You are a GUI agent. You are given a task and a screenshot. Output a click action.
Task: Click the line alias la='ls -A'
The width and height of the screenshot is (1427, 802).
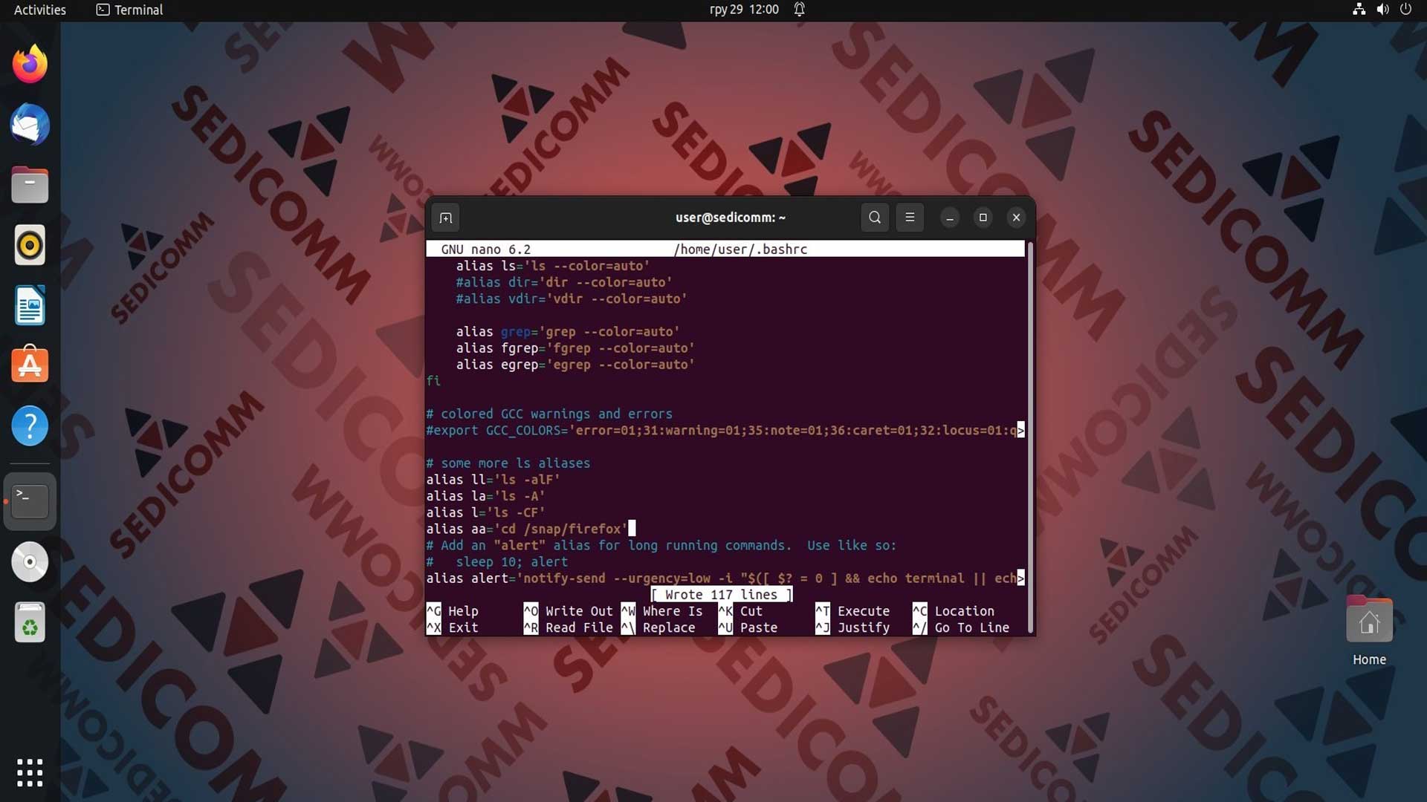tap(485, 496)
